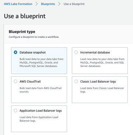Click the 'AWS CloudTrail' card title
133x135 pixels.
pyautogui.click(x=30, y=81)
